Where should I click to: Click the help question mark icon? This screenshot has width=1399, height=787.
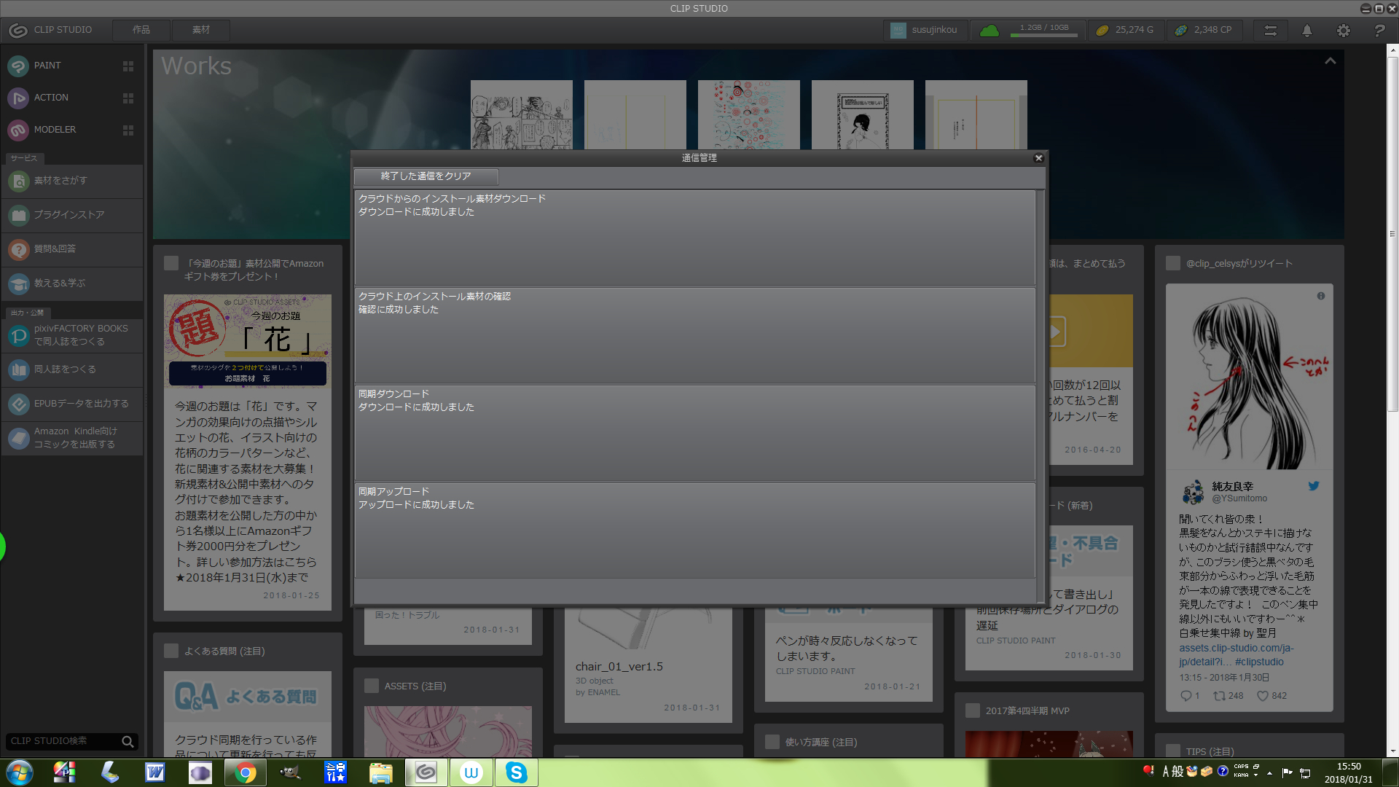(1379, 30)
